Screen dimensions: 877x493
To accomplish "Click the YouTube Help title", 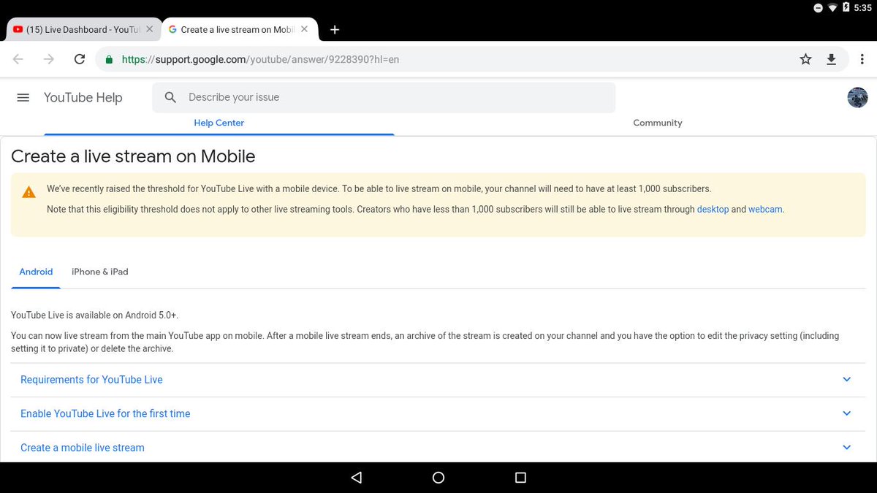I will pyautogui.click(x=83, y=98).
